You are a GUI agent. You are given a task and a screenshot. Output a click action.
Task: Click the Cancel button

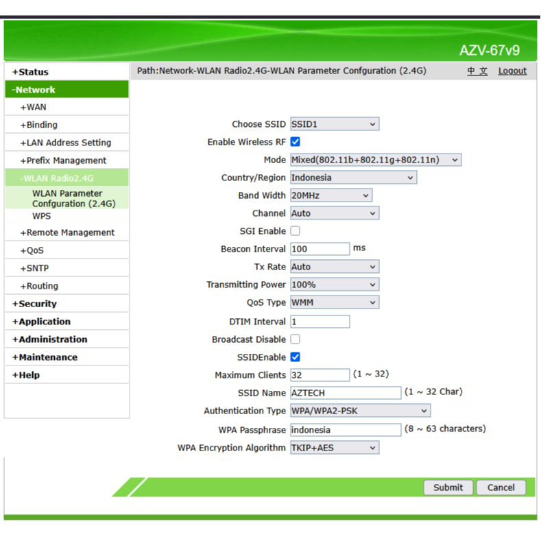click(x=501, y=488)
